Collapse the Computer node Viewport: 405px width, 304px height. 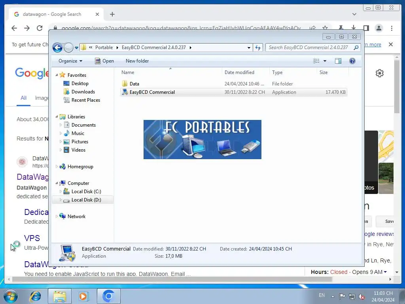tap(57, 183)
